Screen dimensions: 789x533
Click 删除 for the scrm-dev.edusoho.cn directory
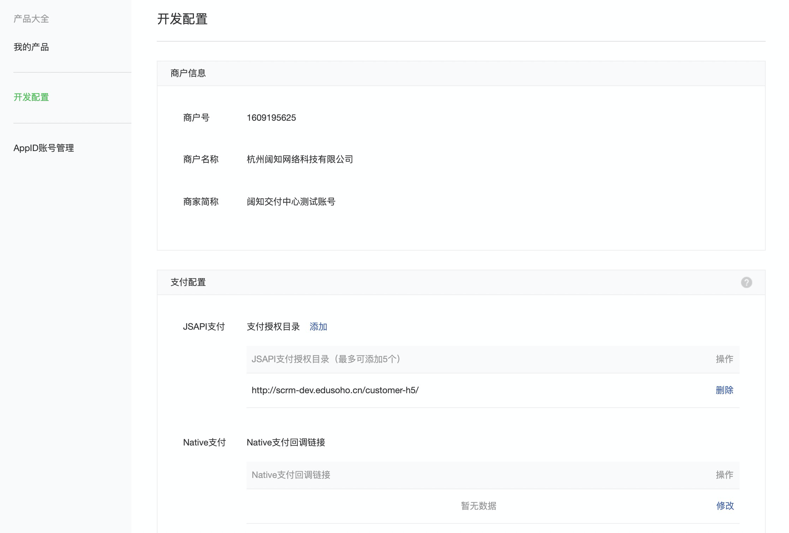point(724,390)
